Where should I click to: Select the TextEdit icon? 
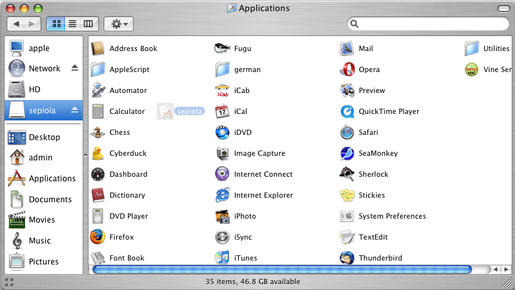347,237
